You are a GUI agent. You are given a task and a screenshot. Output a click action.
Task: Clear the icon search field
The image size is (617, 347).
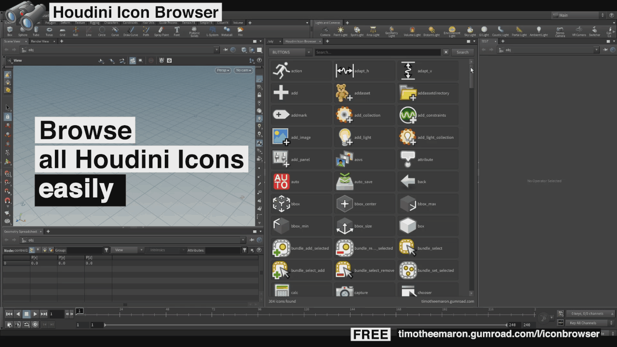446,52
